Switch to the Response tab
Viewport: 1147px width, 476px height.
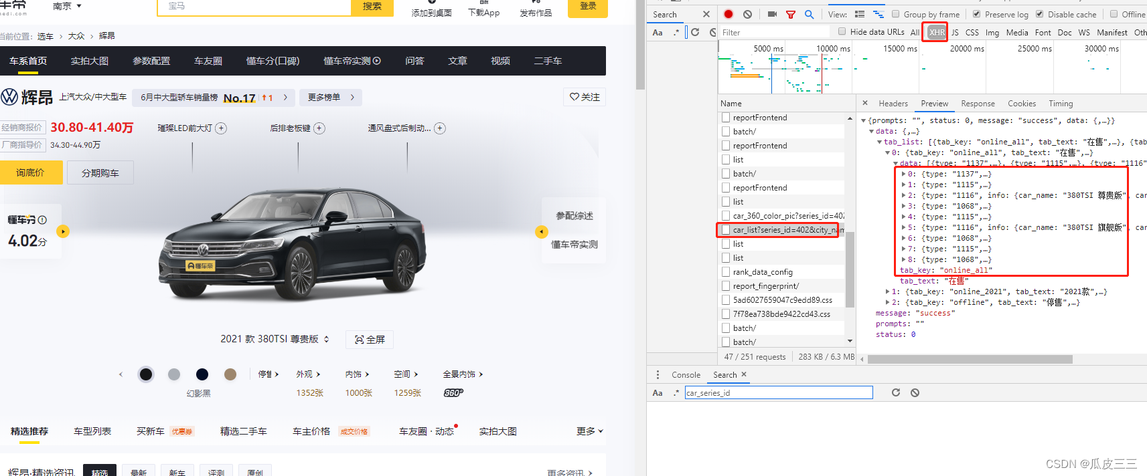978,104
